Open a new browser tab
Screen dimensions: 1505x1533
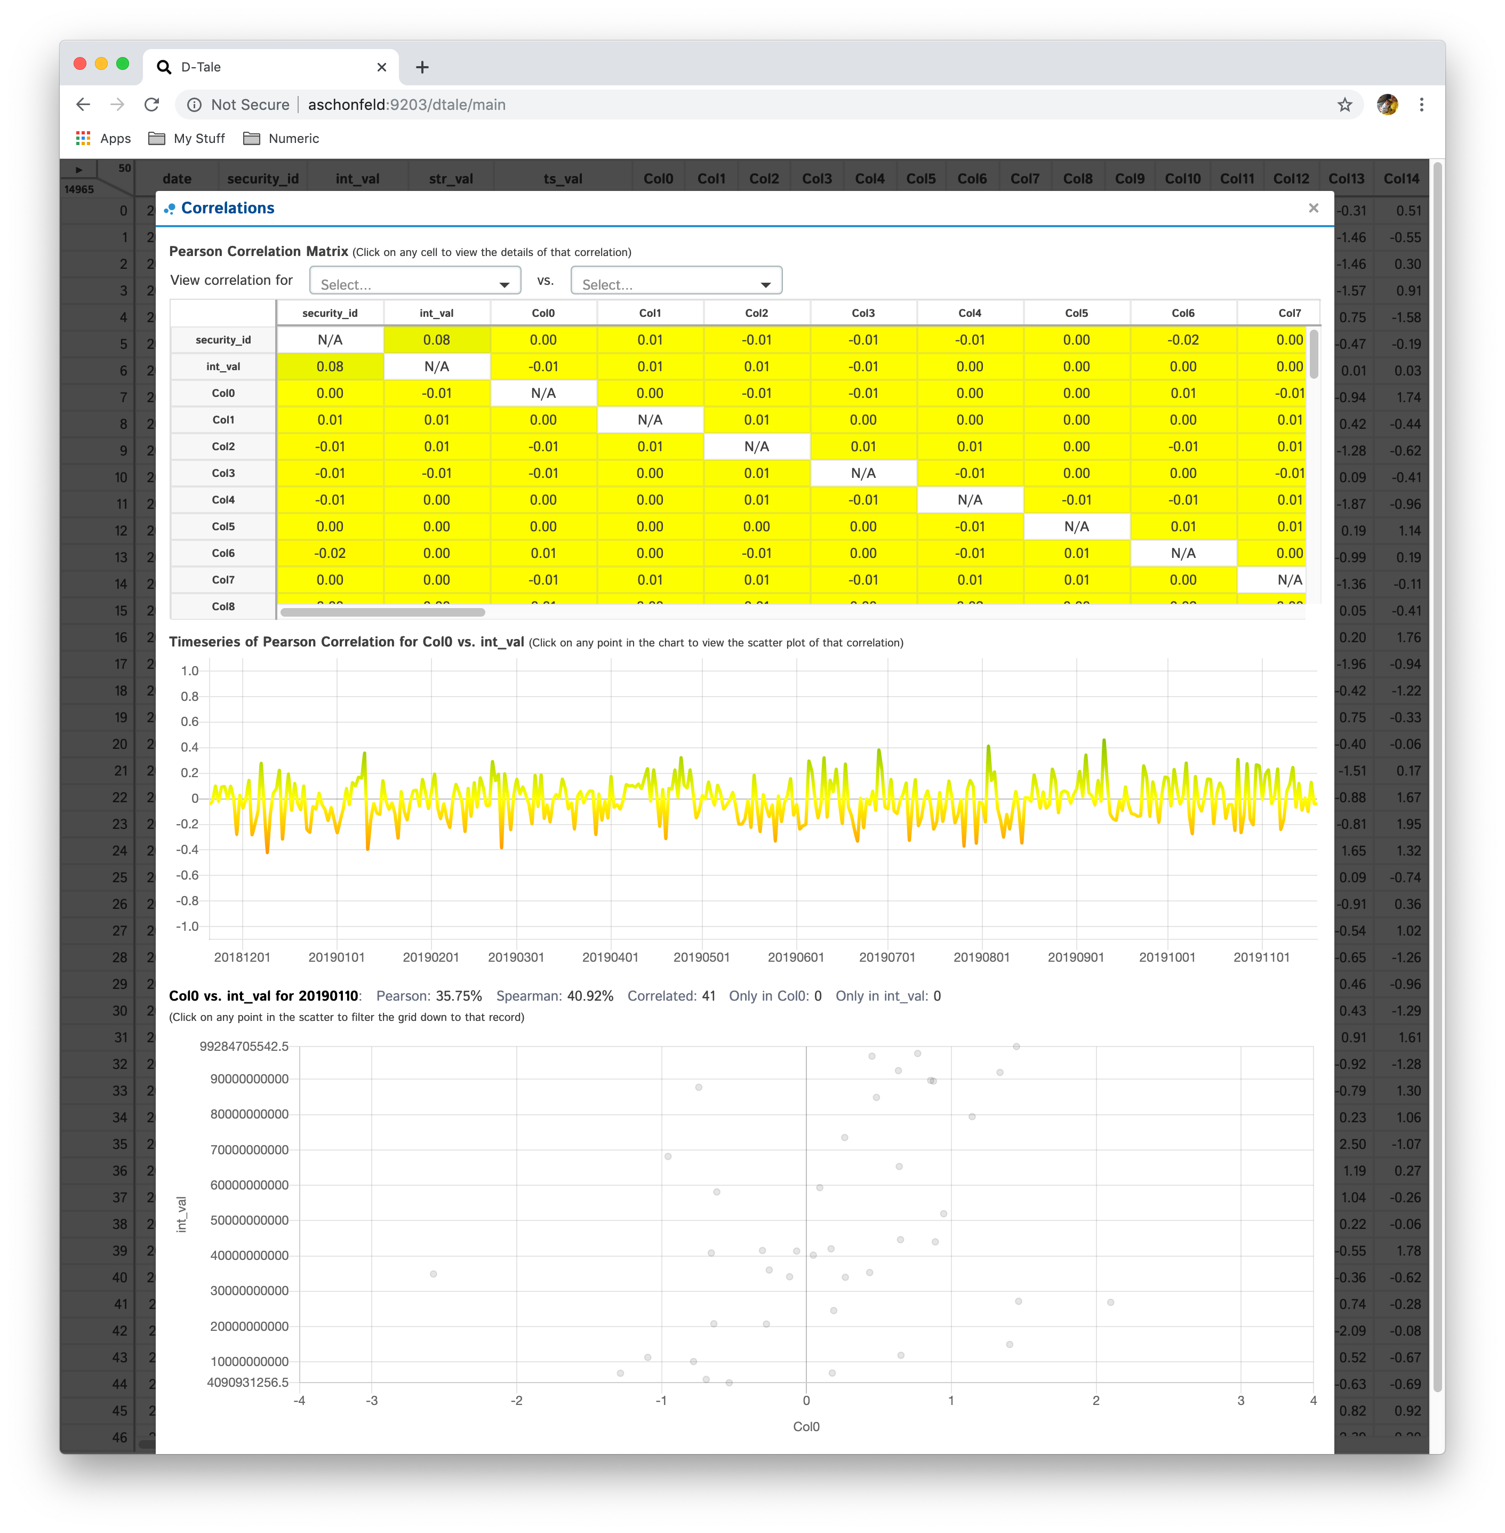pyautogui.click(x=422, y=67)
